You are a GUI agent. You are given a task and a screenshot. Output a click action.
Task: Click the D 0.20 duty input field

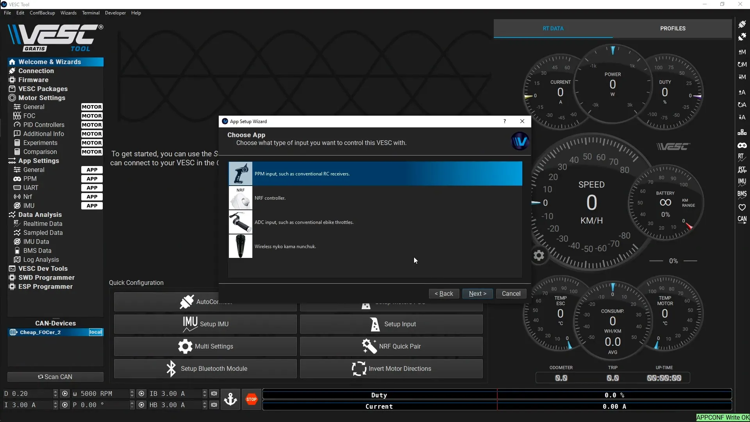click(27, 393)
